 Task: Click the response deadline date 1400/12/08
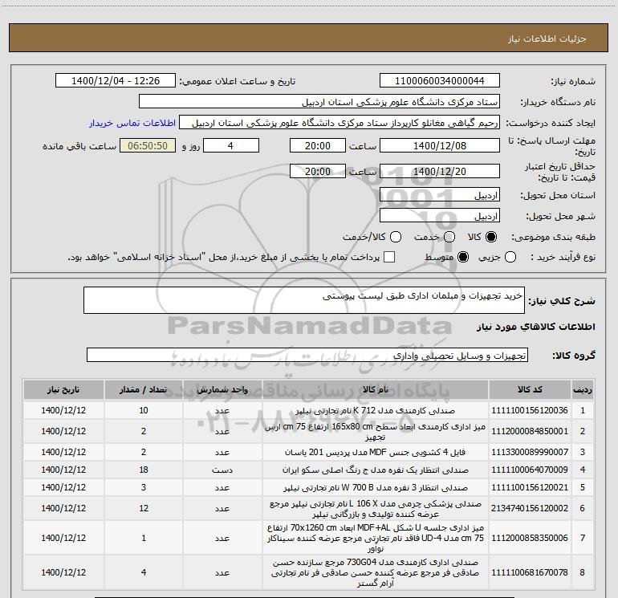tap(440, 145)
